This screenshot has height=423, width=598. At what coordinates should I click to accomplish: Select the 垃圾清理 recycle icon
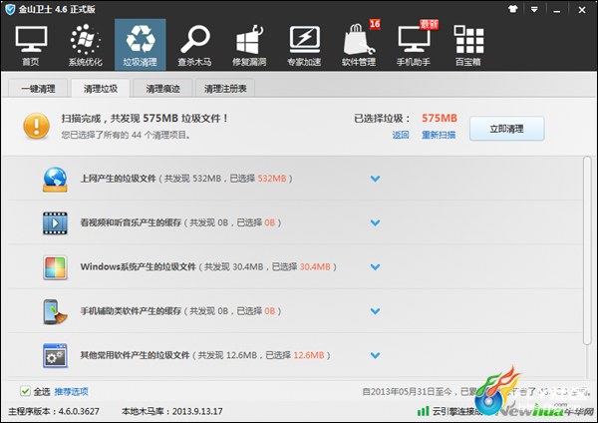click(x=140, y=45)
